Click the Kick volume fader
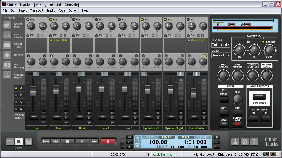 (33, 91)
